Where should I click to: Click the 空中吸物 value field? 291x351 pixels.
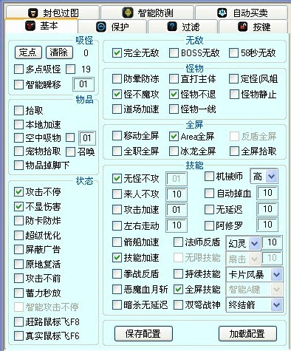coord(87,138)
